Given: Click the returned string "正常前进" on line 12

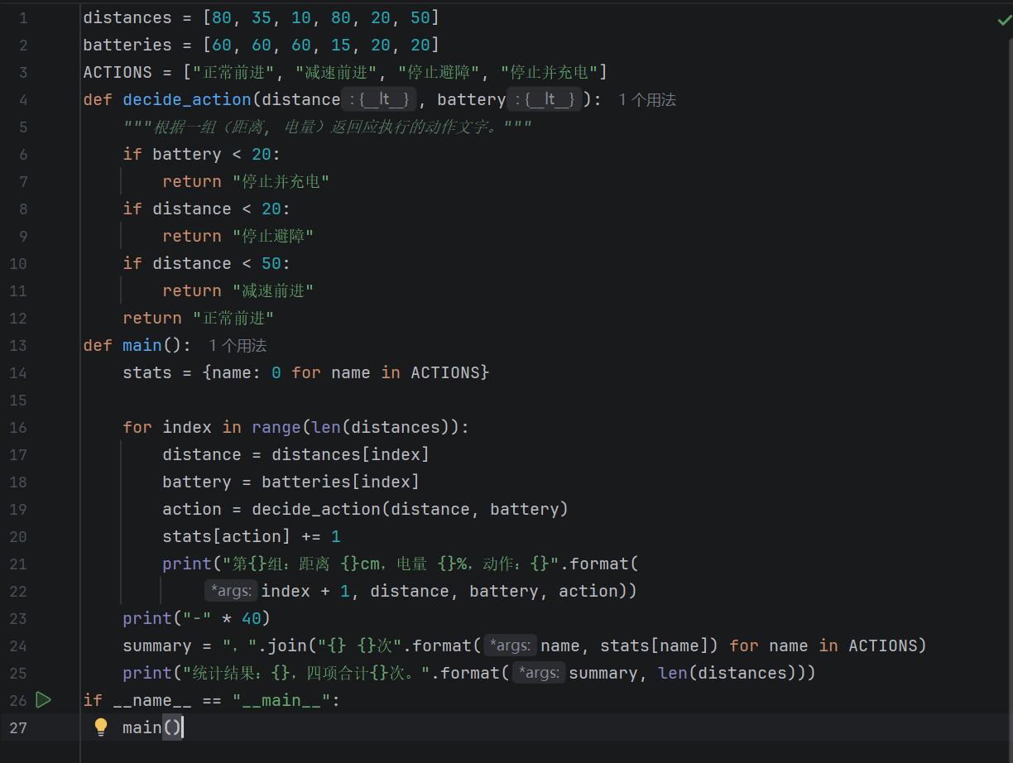Looking at the screenshot, I should [233, 319].
